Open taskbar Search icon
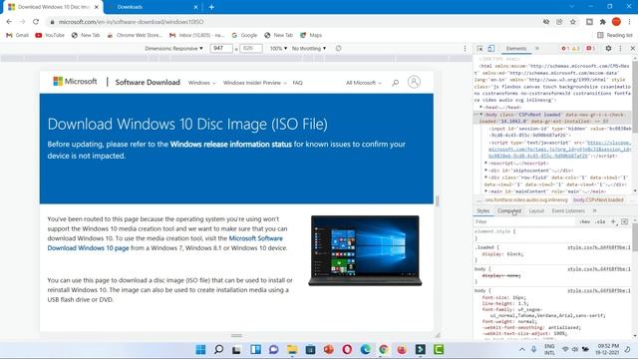 coord(218,349)
